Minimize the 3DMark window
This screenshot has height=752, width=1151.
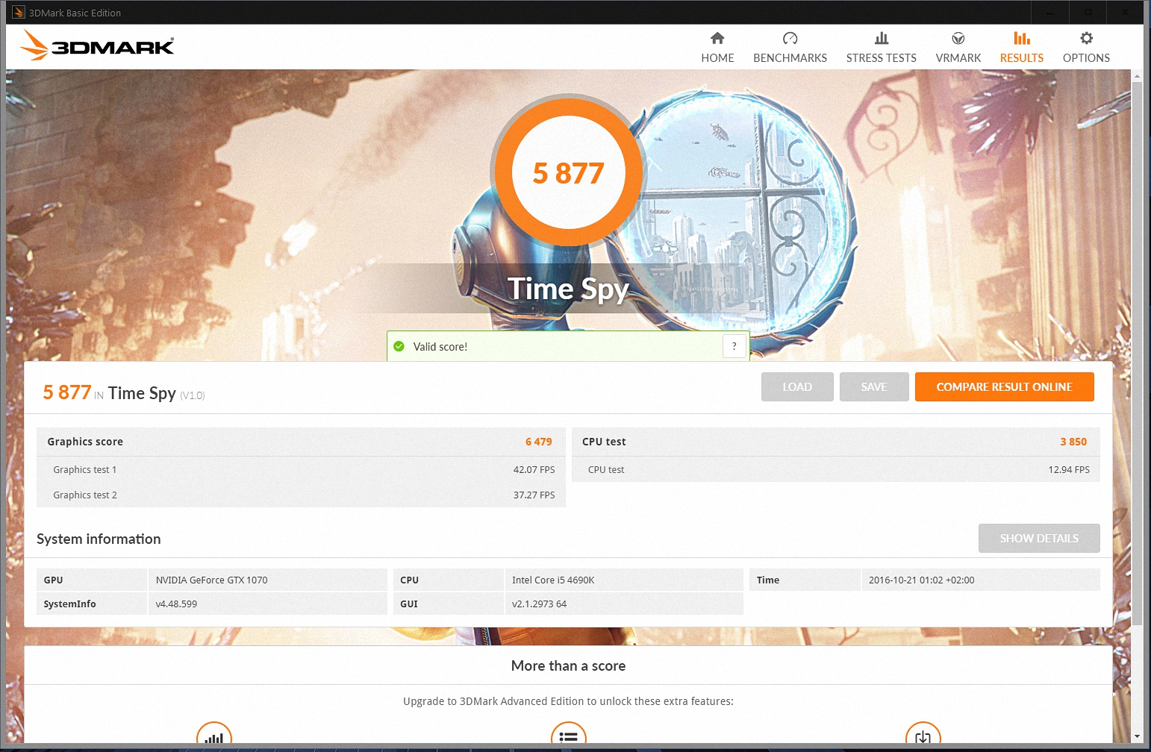(1050, 13)
